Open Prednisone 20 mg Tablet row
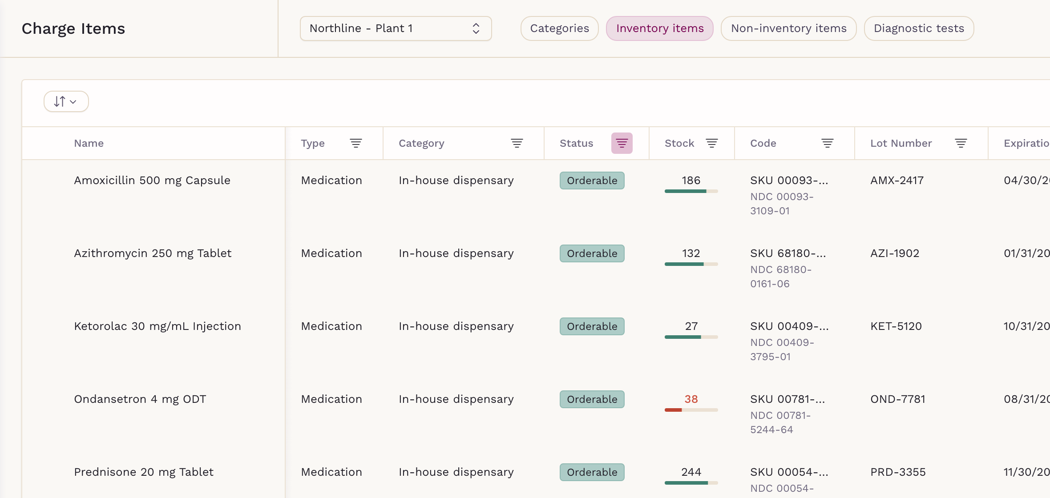Viewport: 1050px width, 498px height. click(x=143, y=472)
